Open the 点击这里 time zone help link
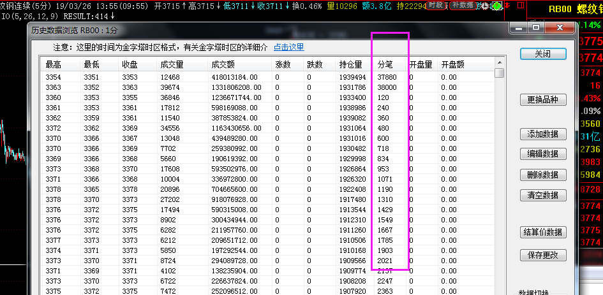 tap(289, 47)
